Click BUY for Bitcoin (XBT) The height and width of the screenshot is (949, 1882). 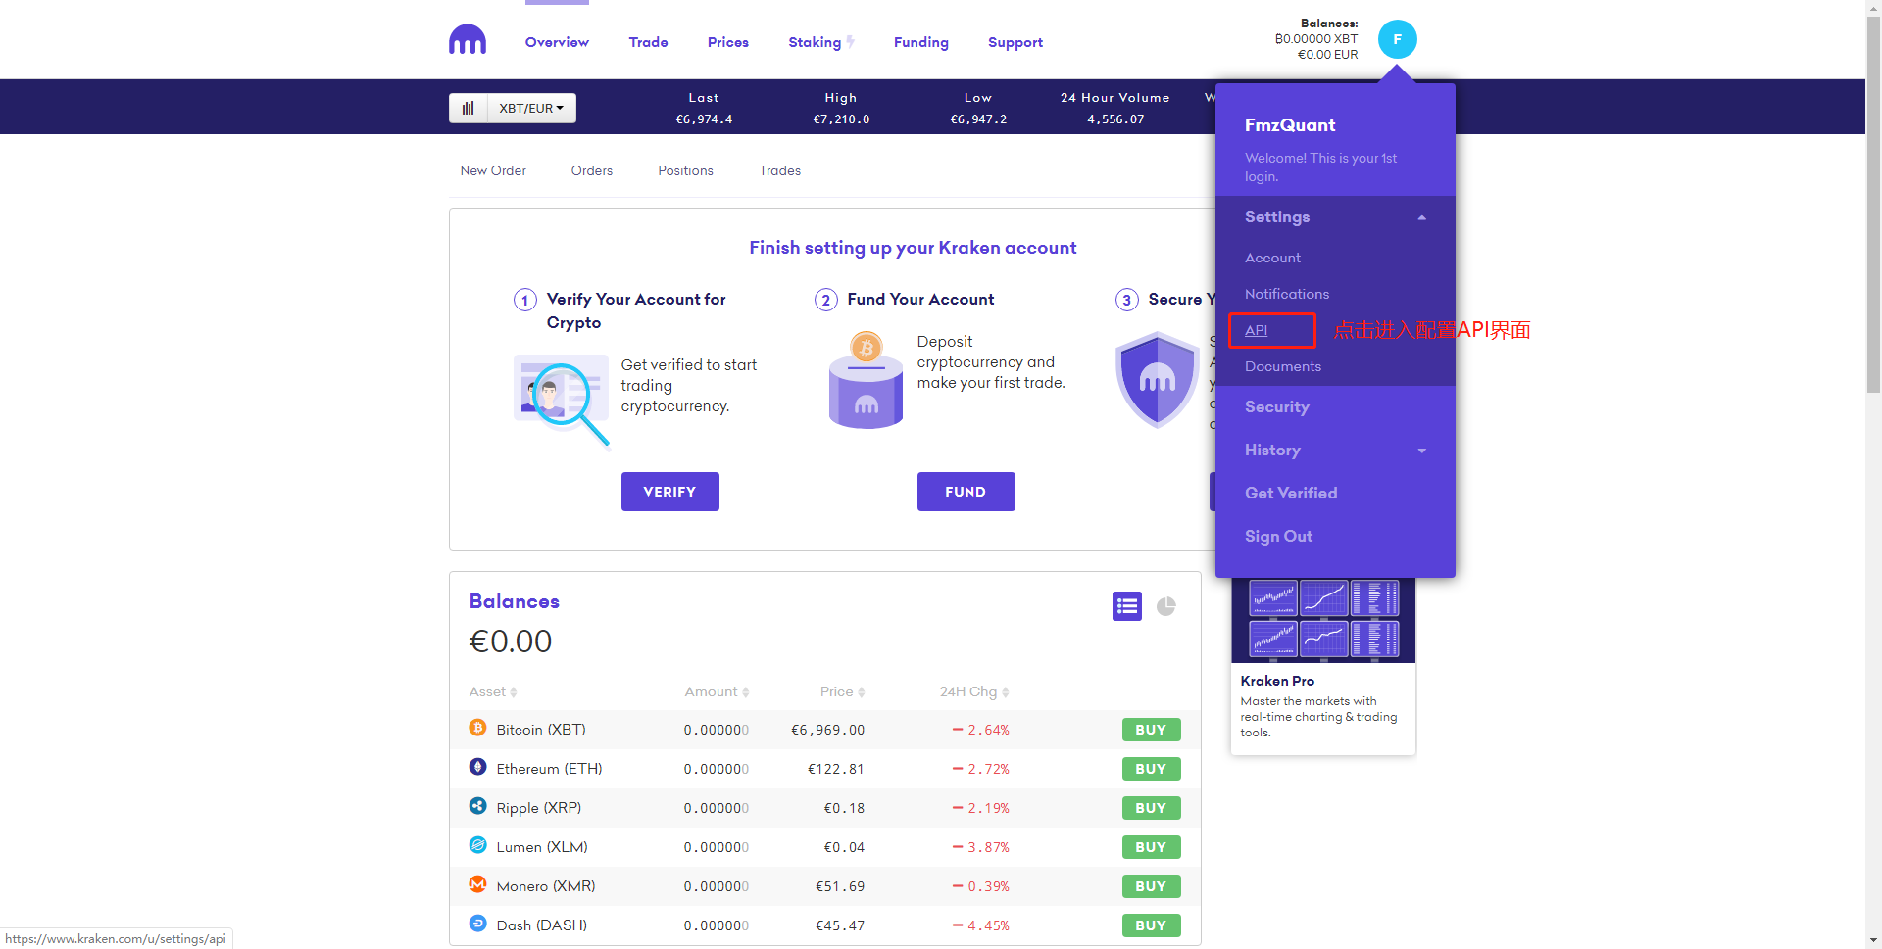pos(1152,730)
